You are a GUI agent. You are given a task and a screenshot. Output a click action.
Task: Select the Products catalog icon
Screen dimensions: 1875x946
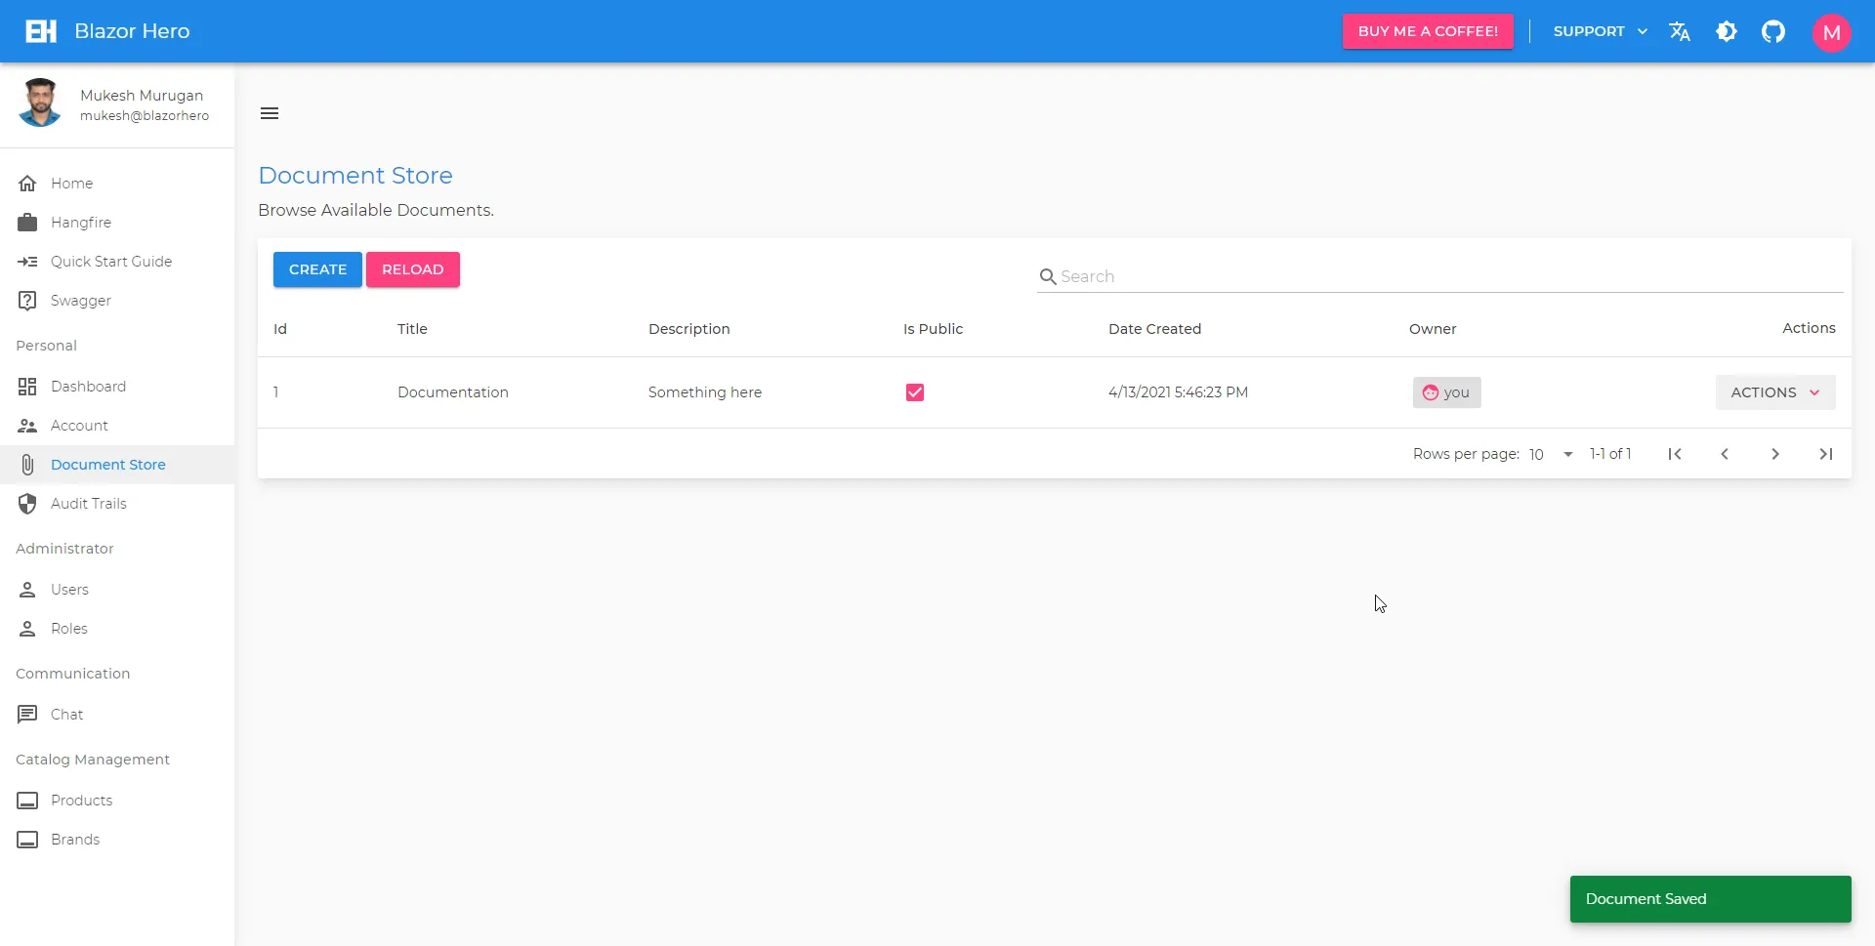[27, 800]
